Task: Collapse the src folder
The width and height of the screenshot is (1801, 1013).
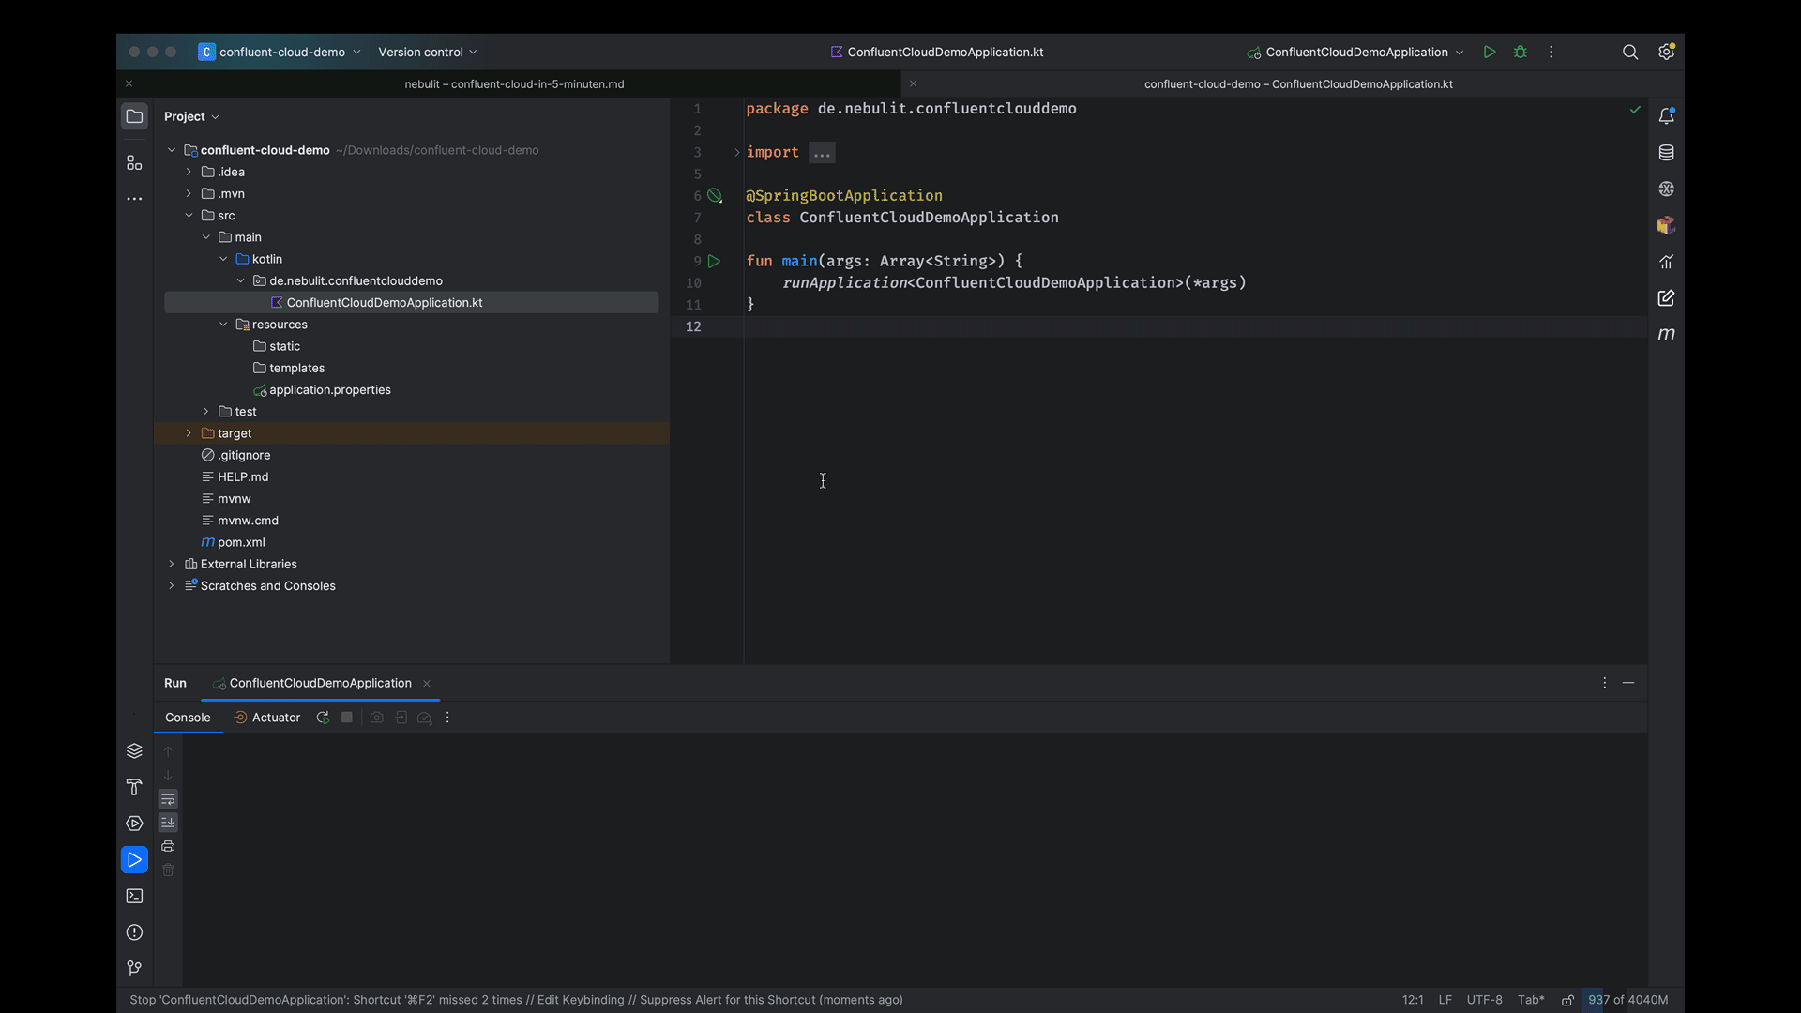Action: [x=190, y=215]
